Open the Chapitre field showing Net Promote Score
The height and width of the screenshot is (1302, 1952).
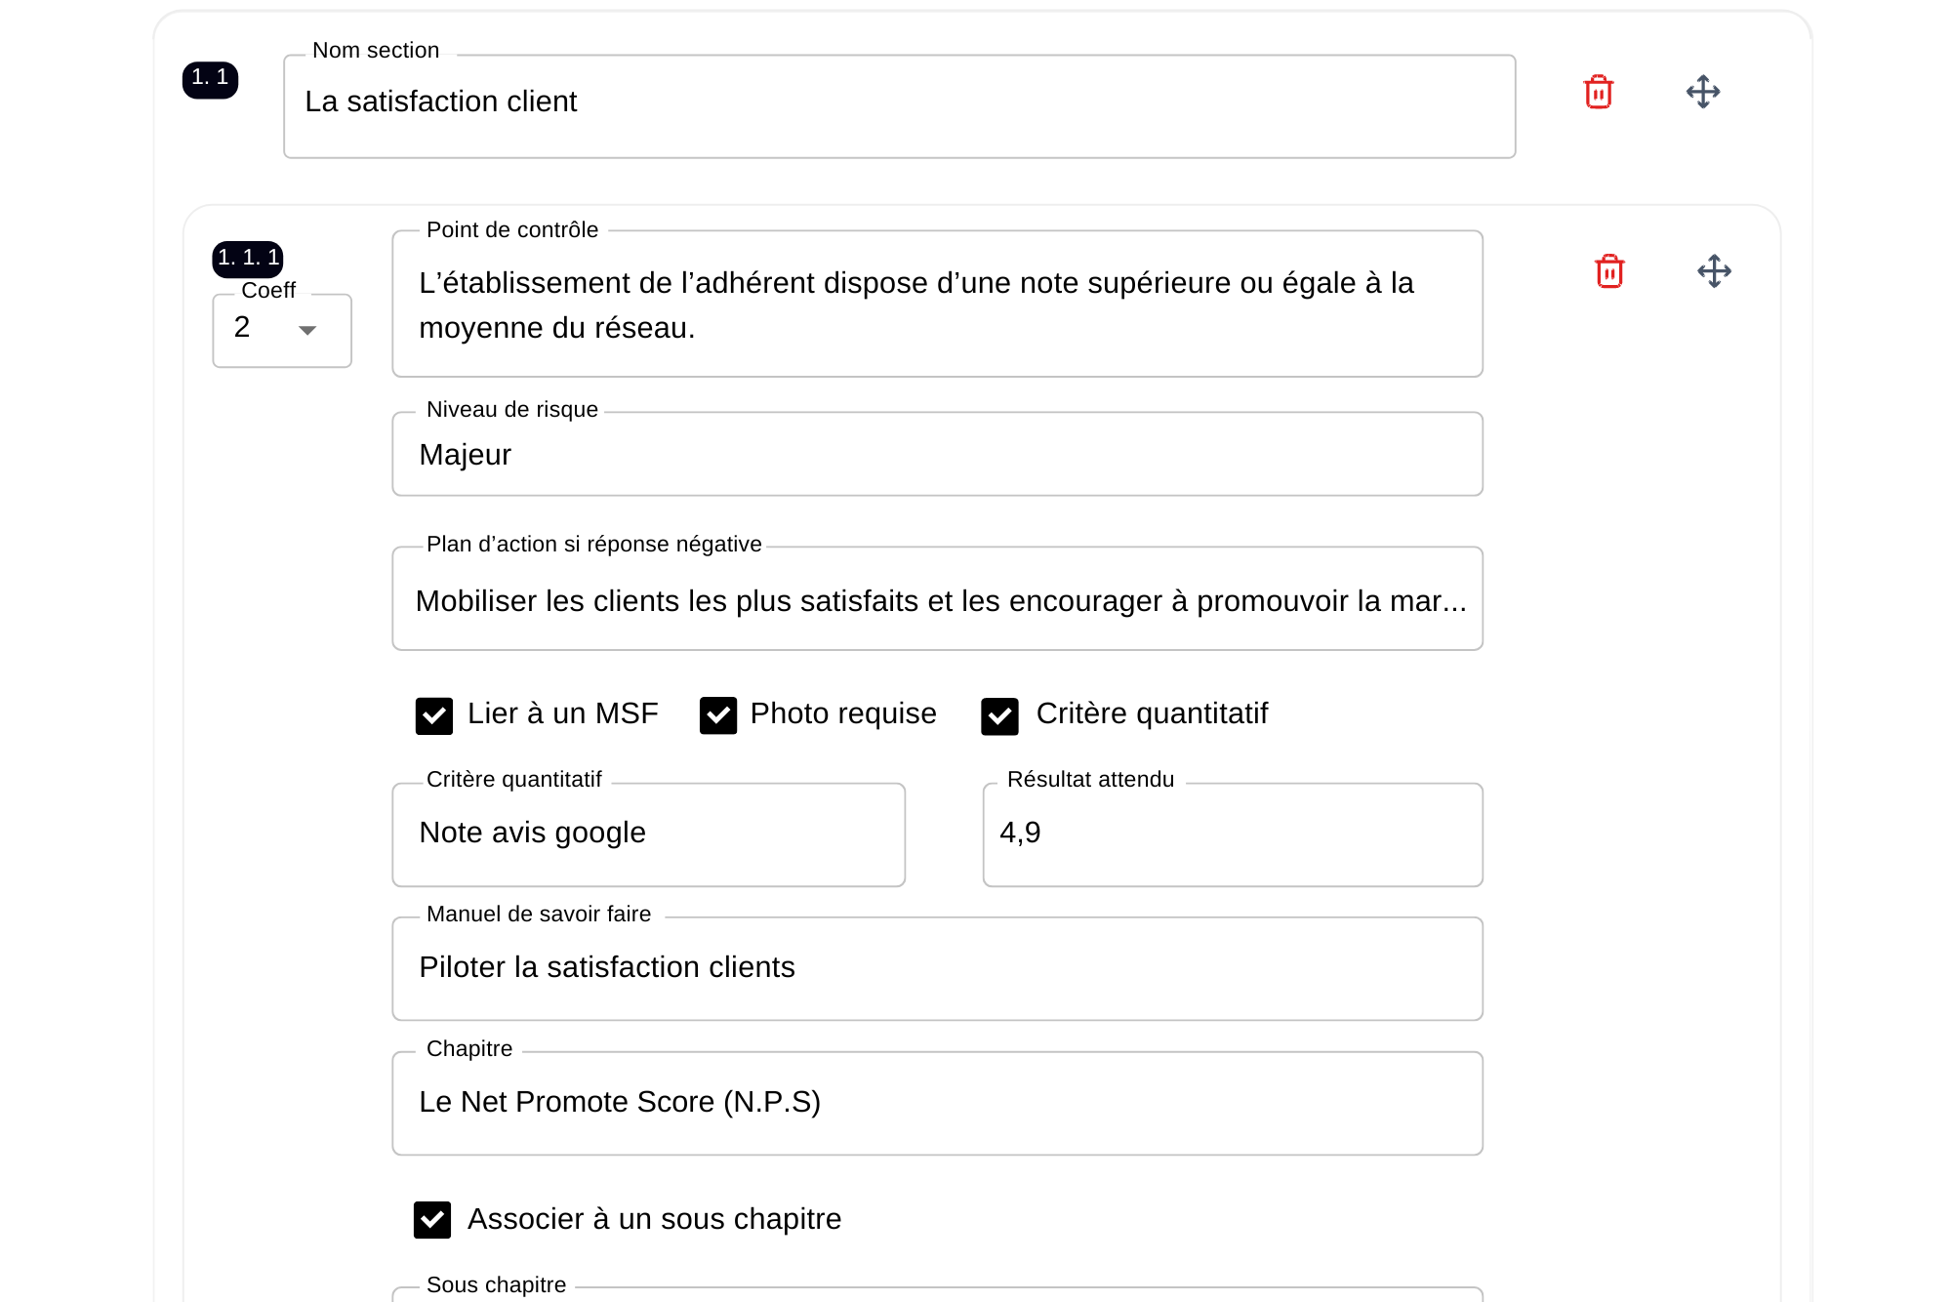pos(937,1103)
